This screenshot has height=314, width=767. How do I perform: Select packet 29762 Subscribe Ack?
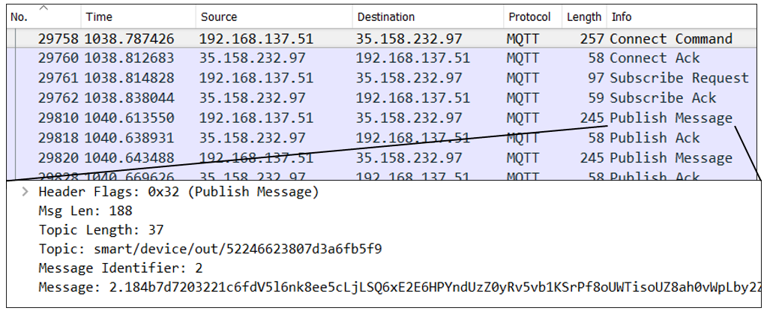(382, 98)
